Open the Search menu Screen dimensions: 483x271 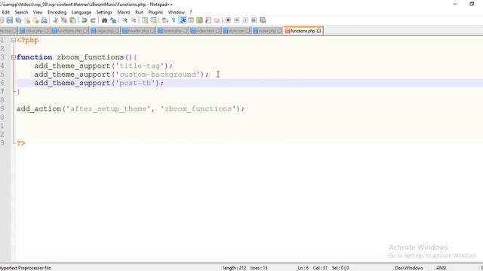(x=21, y=12)
